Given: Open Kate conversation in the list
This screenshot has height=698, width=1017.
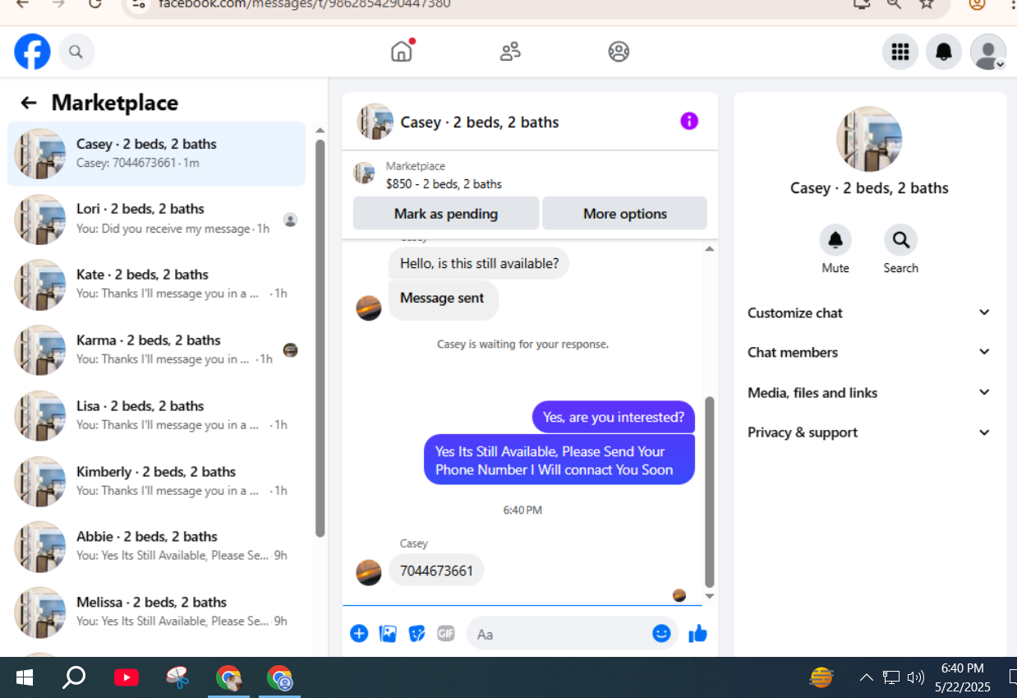Looking at the screenshot, I should [156, 284].
